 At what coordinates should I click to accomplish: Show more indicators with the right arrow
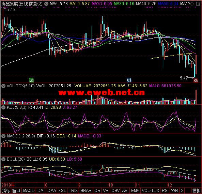[182, 191]
